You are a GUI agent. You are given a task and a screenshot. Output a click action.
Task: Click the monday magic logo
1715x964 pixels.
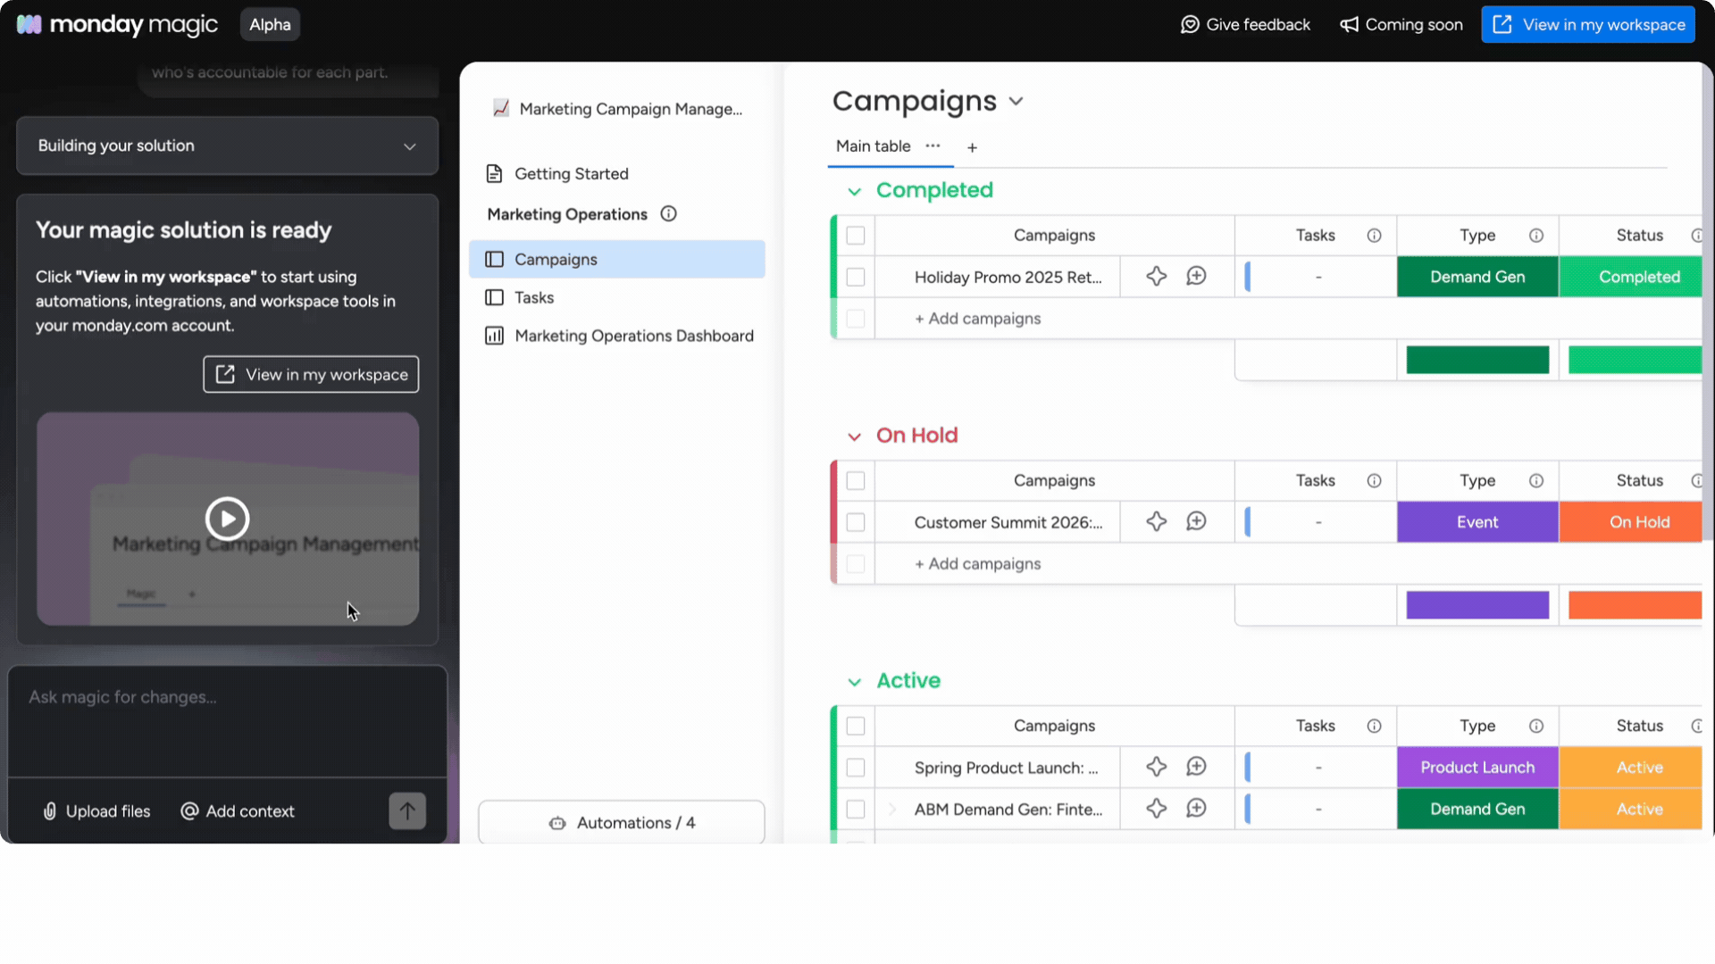click(x=117, y=24)
